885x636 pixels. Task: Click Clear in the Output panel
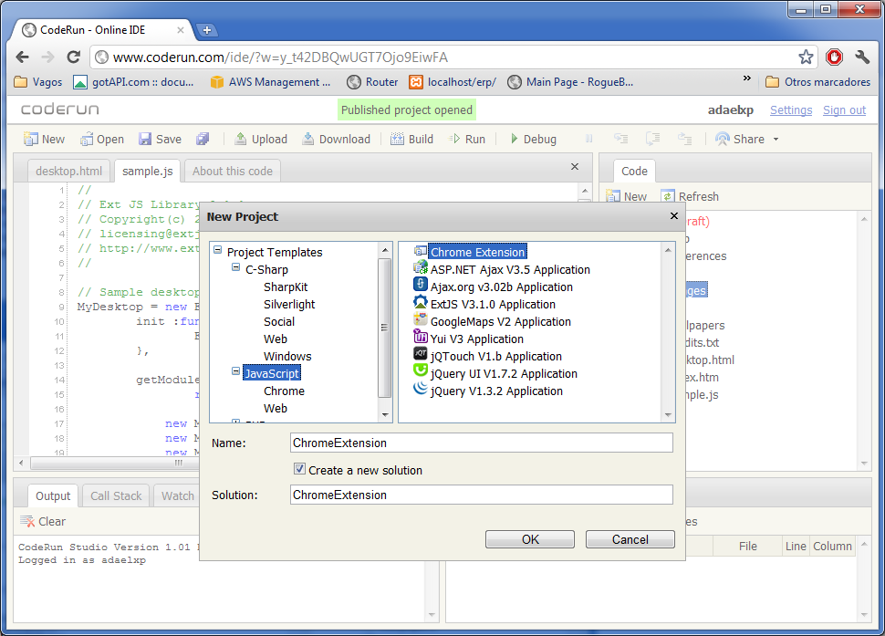tap(43, 521)
